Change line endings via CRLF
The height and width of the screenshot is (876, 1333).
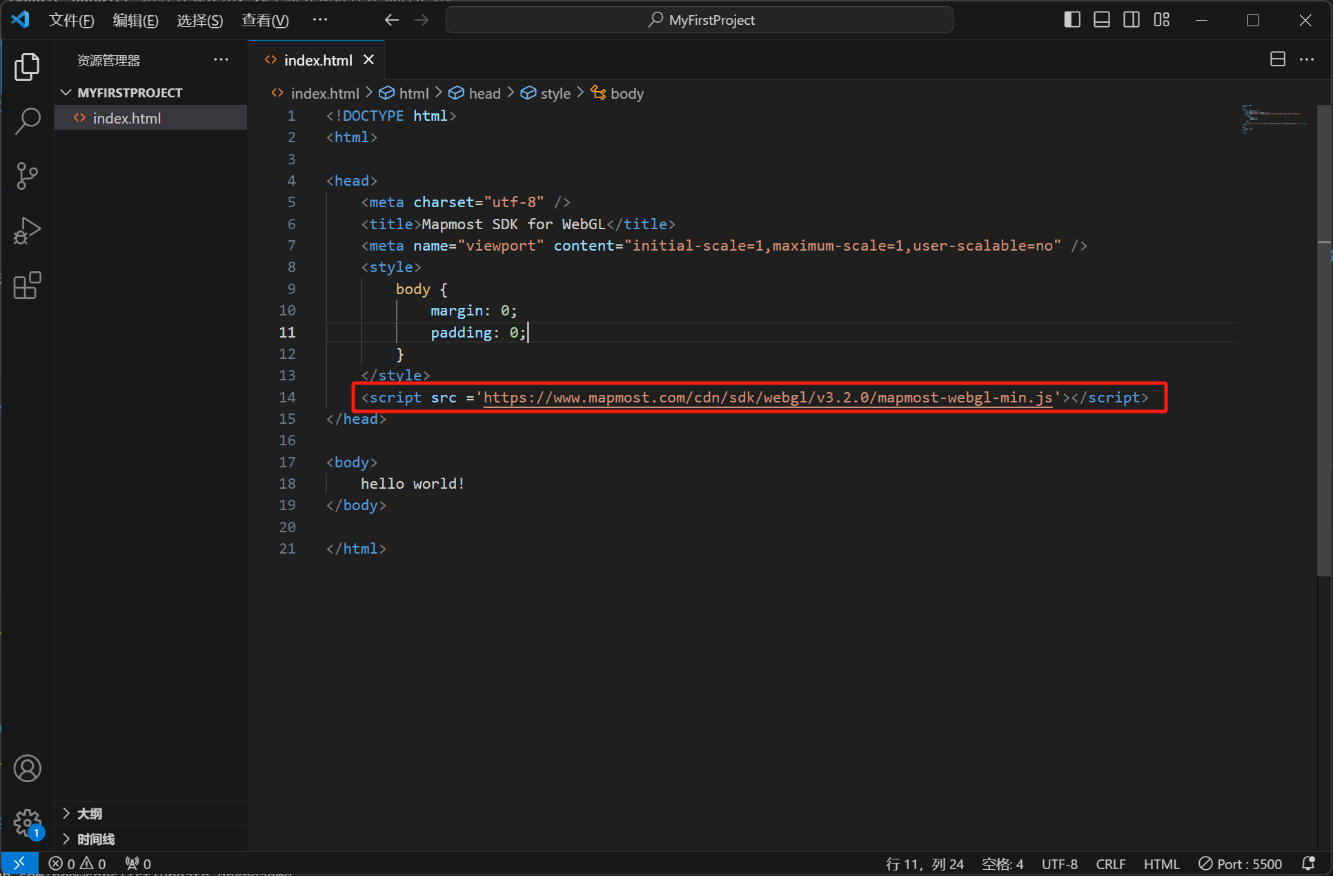coord(1111,864)
